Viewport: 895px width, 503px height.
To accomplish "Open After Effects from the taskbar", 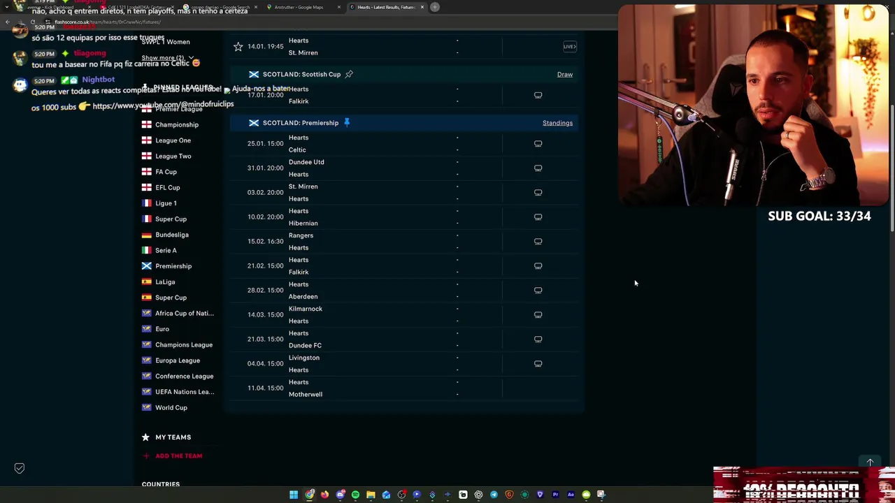I will (571, 495).
